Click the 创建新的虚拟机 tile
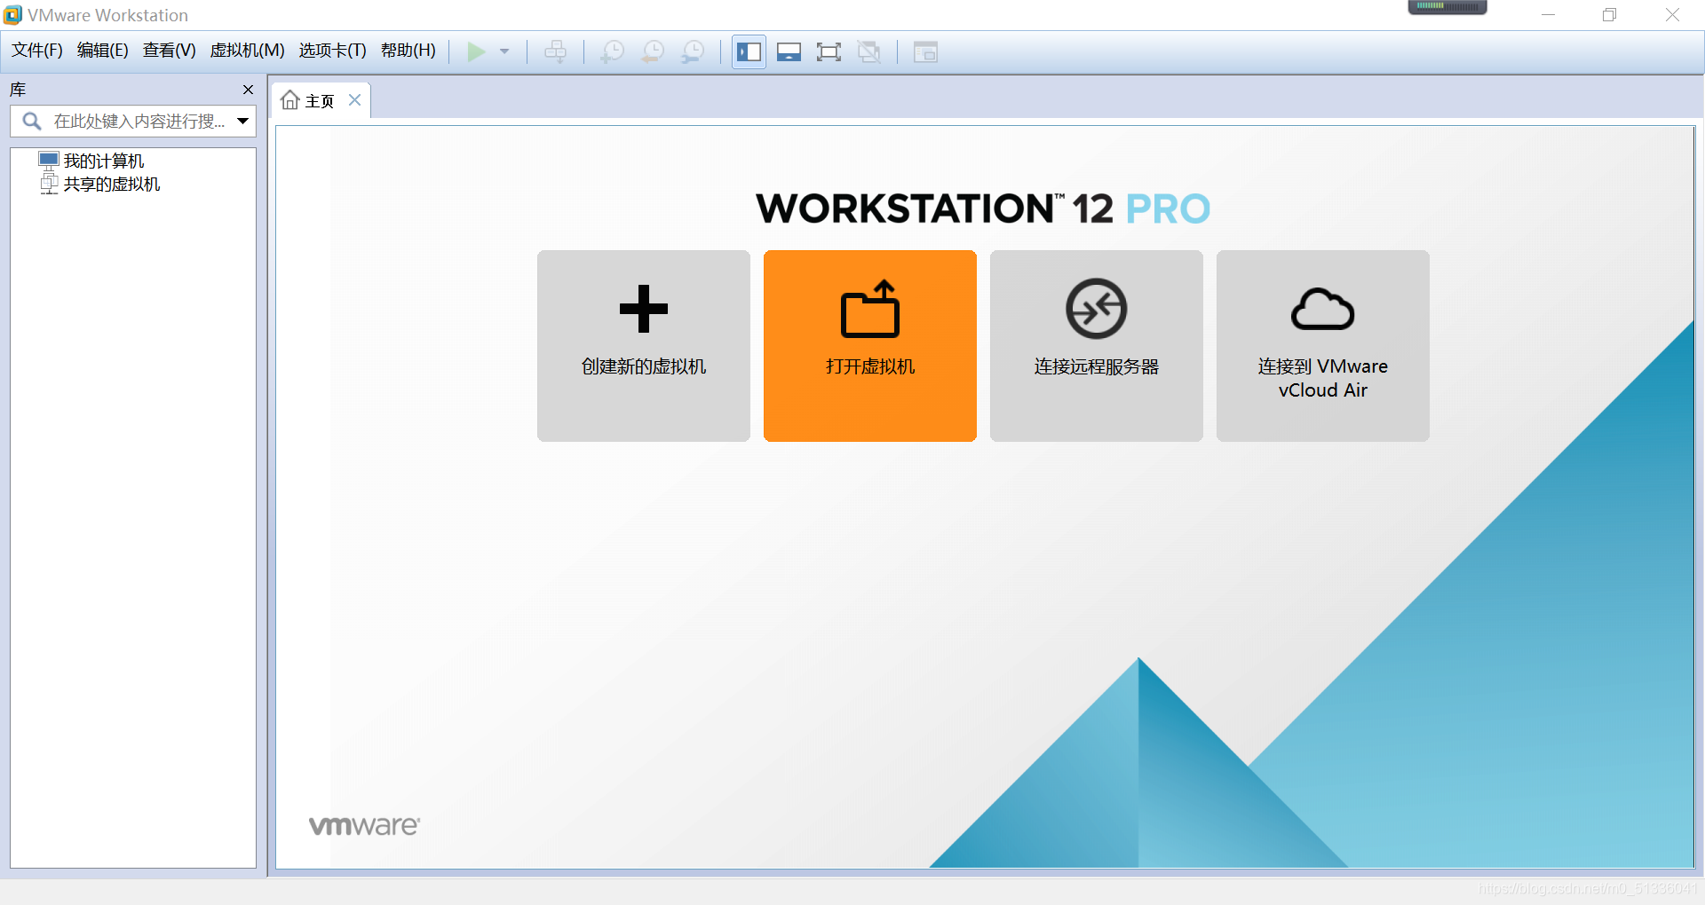Screen dimensions: 1705x905 644,346
